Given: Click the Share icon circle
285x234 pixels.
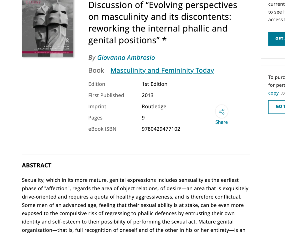Looking at the screenshot, I should pyautogui.click(x=222, y=111).
